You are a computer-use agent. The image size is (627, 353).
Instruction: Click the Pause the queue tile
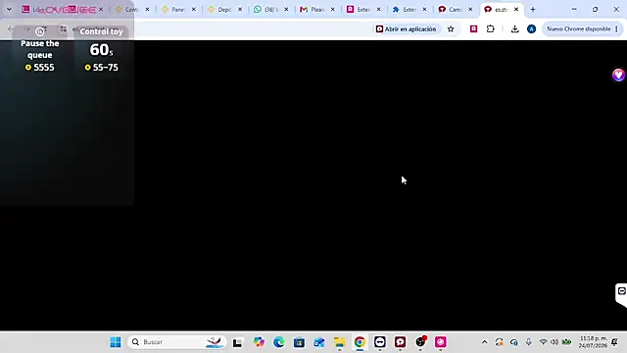pyautogui.click(x=39, y=50)
